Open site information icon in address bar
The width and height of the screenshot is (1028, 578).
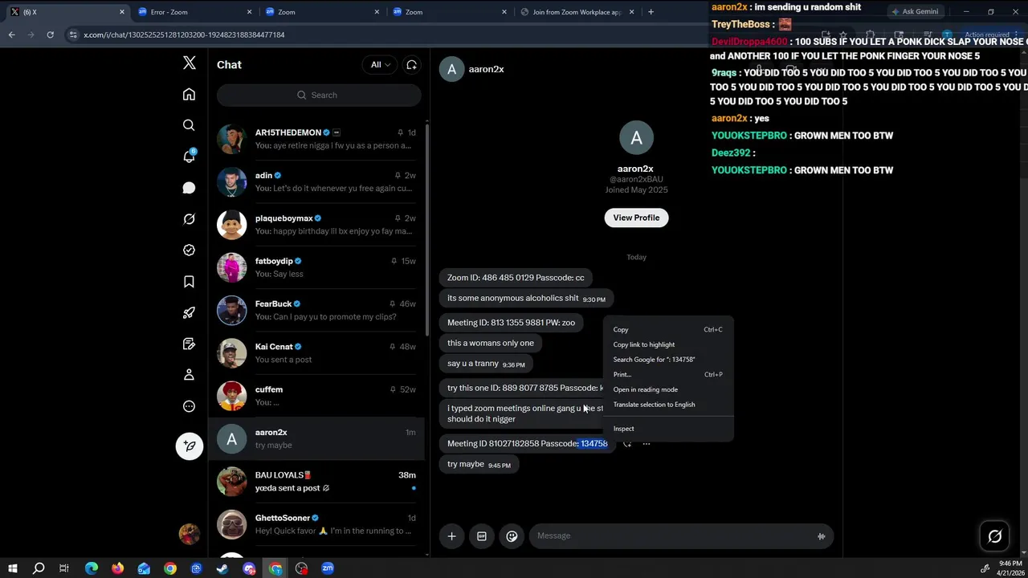click(73, 35)
